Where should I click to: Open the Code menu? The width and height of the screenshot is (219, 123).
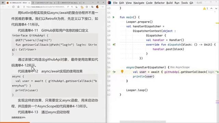tap(149, 3)
